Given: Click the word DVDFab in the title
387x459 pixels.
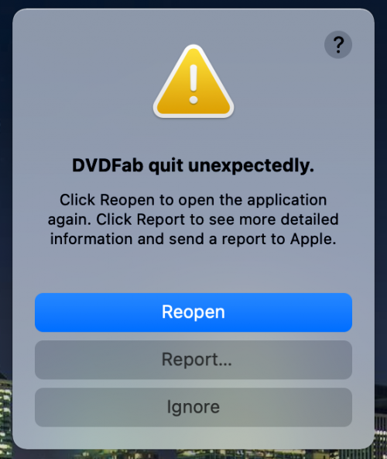Looking at the screenshot, I should (108, 165).
